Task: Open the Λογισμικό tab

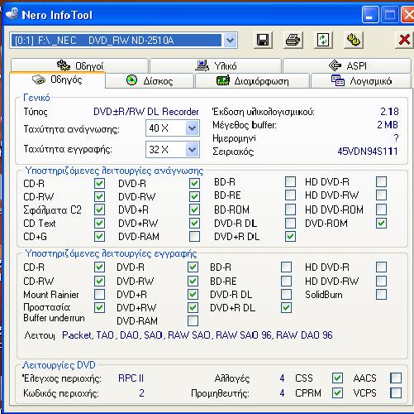Action: [x=361, y=81]
